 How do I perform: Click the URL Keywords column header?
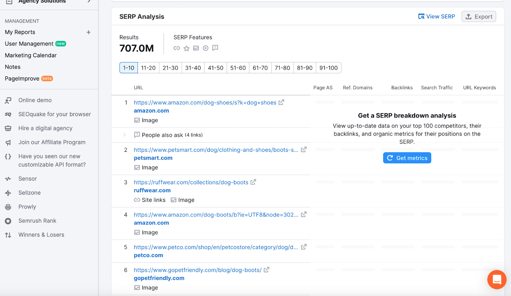click(x=479, y=88)
